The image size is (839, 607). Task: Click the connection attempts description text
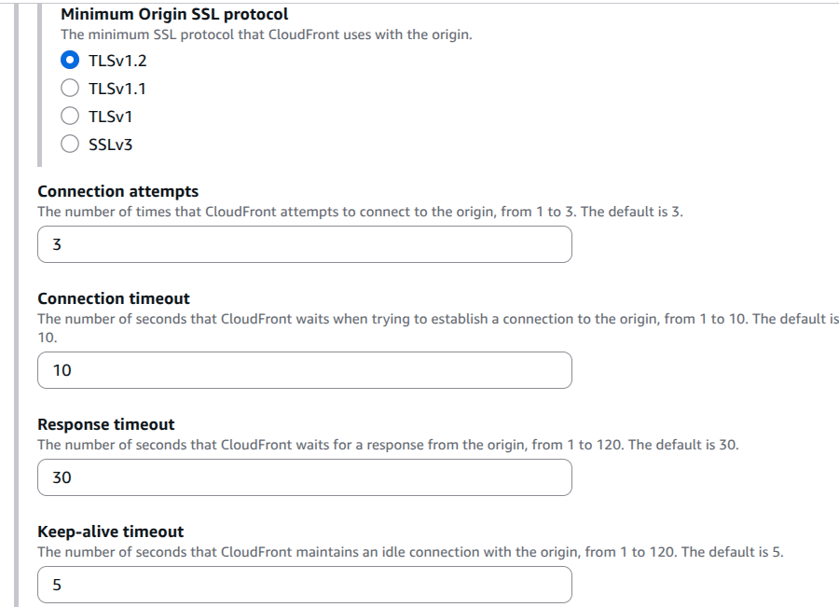(360, 212)
